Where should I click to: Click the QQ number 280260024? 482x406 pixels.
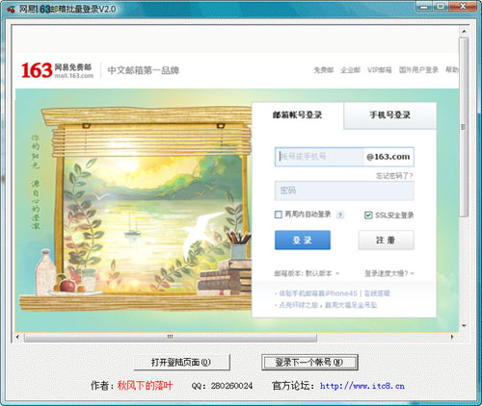pyautogui.click(x=232, y=386)
